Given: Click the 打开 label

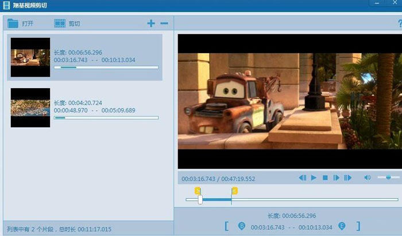Looking at the screenshot, I should tap(28, 23).
